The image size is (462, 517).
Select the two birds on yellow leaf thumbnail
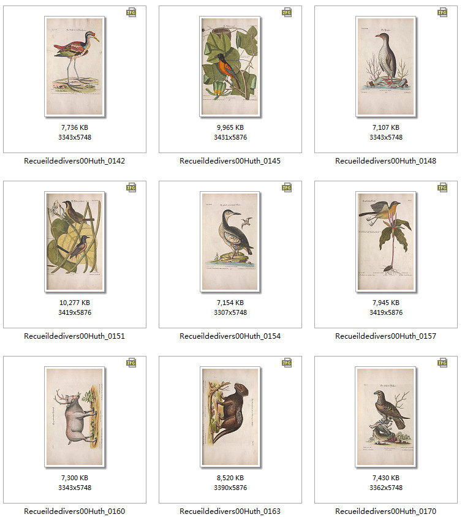[x=75, y=242]
